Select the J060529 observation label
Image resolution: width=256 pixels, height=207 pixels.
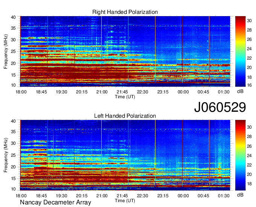tap(220, 107)
